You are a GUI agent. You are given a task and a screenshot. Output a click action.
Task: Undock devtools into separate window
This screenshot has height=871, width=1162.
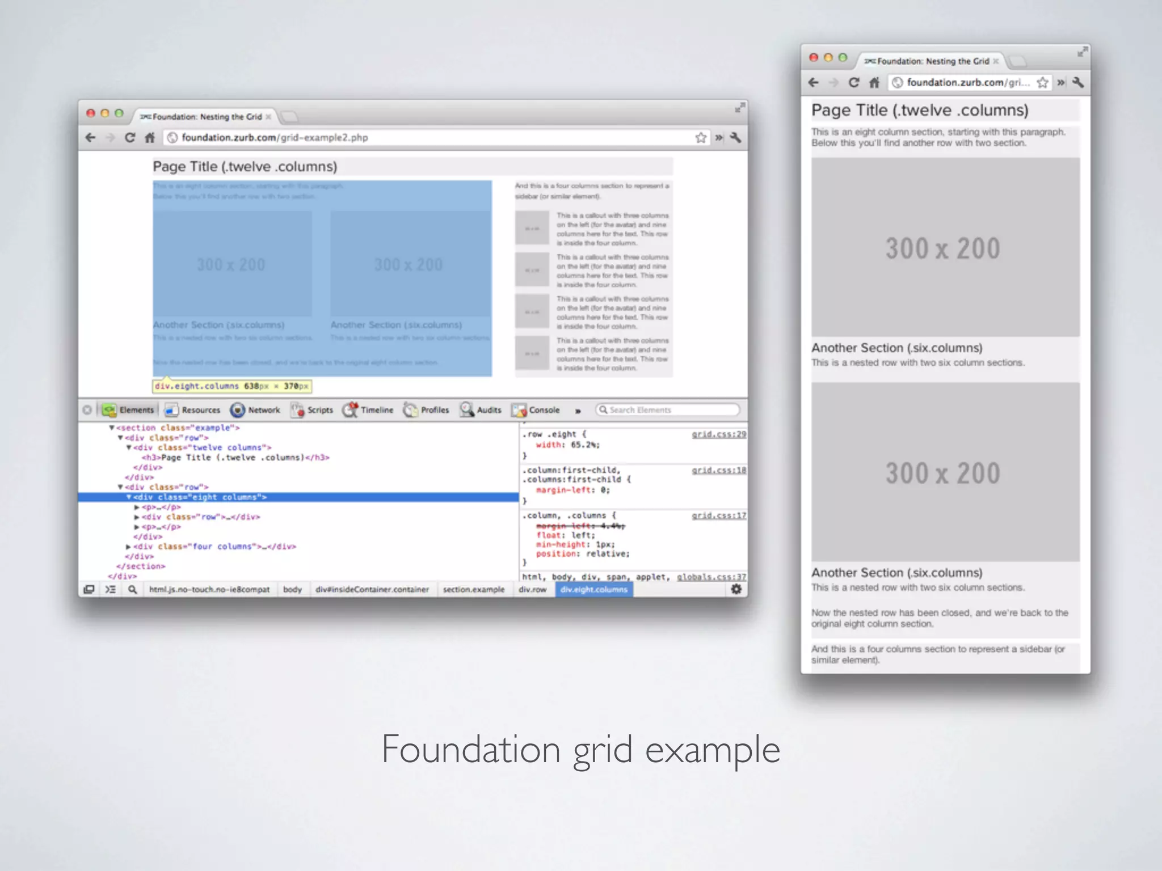click(x=89, y=590)
